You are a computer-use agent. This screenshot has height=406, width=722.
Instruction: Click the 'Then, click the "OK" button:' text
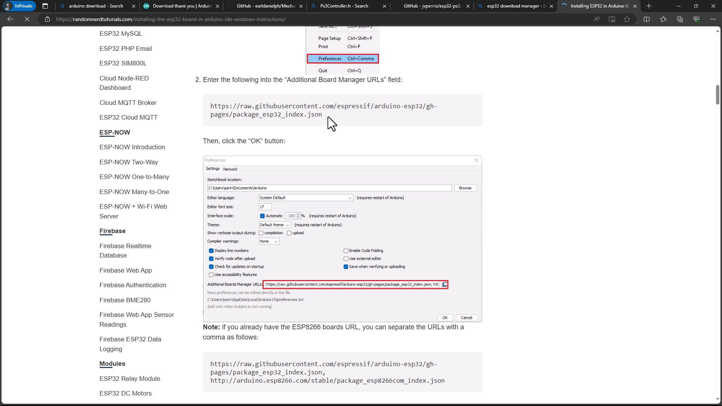(244, 141)
